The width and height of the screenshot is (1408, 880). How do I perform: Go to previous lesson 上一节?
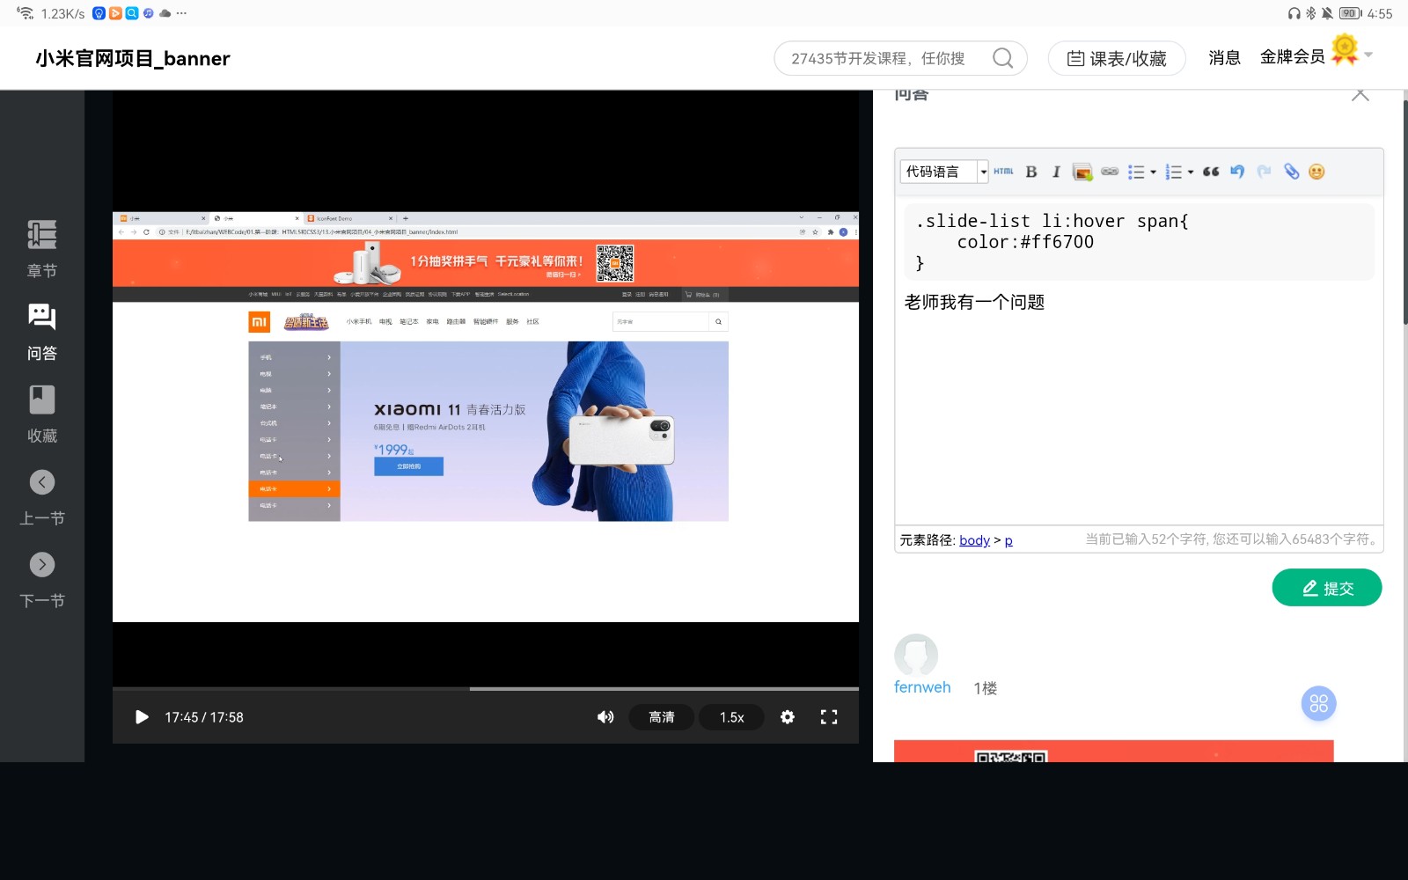tap(42, 497)
